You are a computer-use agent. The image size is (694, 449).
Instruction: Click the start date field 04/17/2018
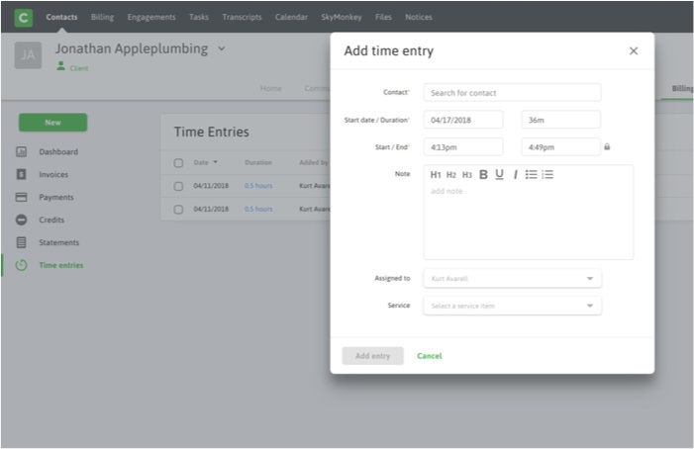463,120
